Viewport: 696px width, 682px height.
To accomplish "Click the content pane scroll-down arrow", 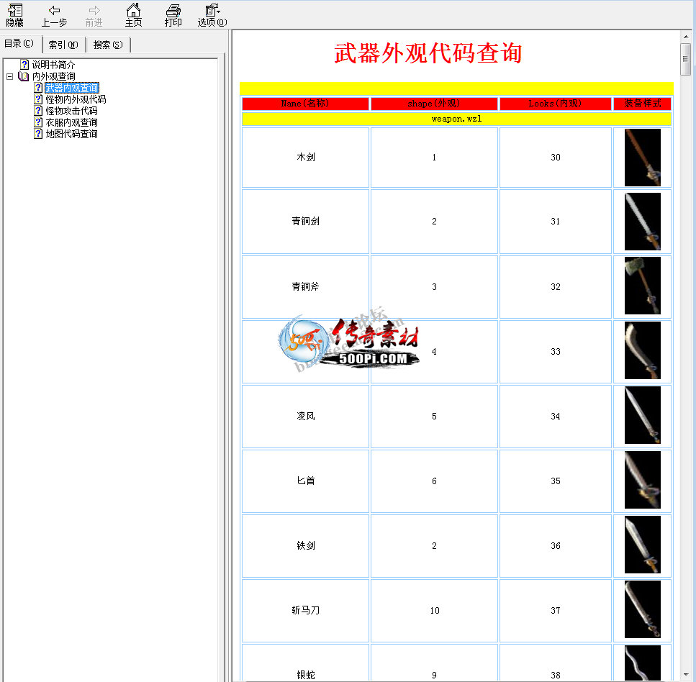I will click(686, 676).
